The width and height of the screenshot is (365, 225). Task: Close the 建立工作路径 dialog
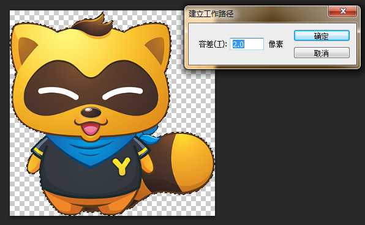[x=343, y=11]
